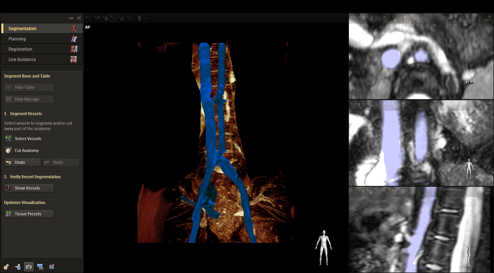Open settings with the gears icon
This screenshot has width=494, height=273.
click(6, 267)
